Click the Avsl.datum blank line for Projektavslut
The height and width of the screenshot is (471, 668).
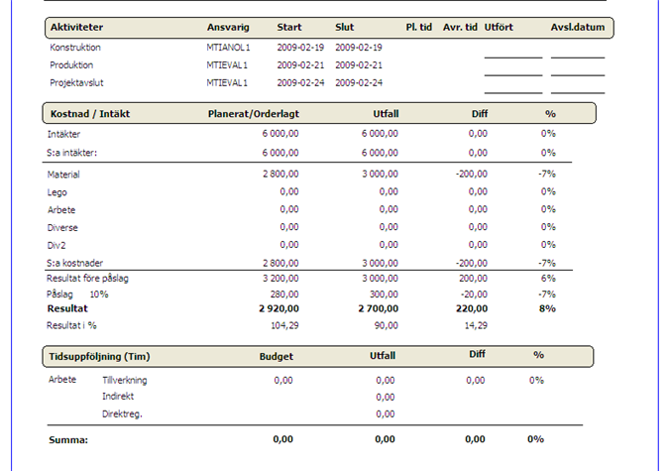577,90
